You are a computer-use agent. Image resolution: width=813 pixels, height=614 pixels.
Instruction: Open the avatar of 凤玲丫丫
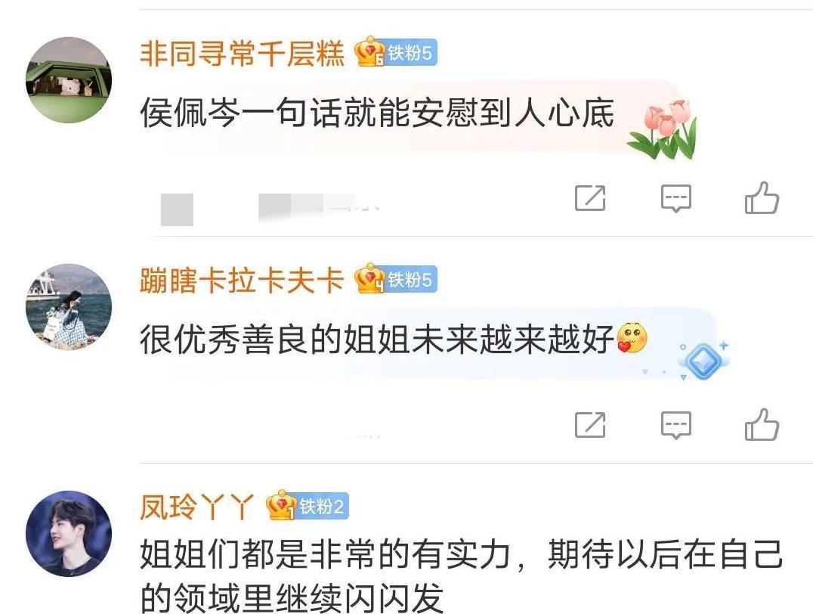[x=69, y=534]
